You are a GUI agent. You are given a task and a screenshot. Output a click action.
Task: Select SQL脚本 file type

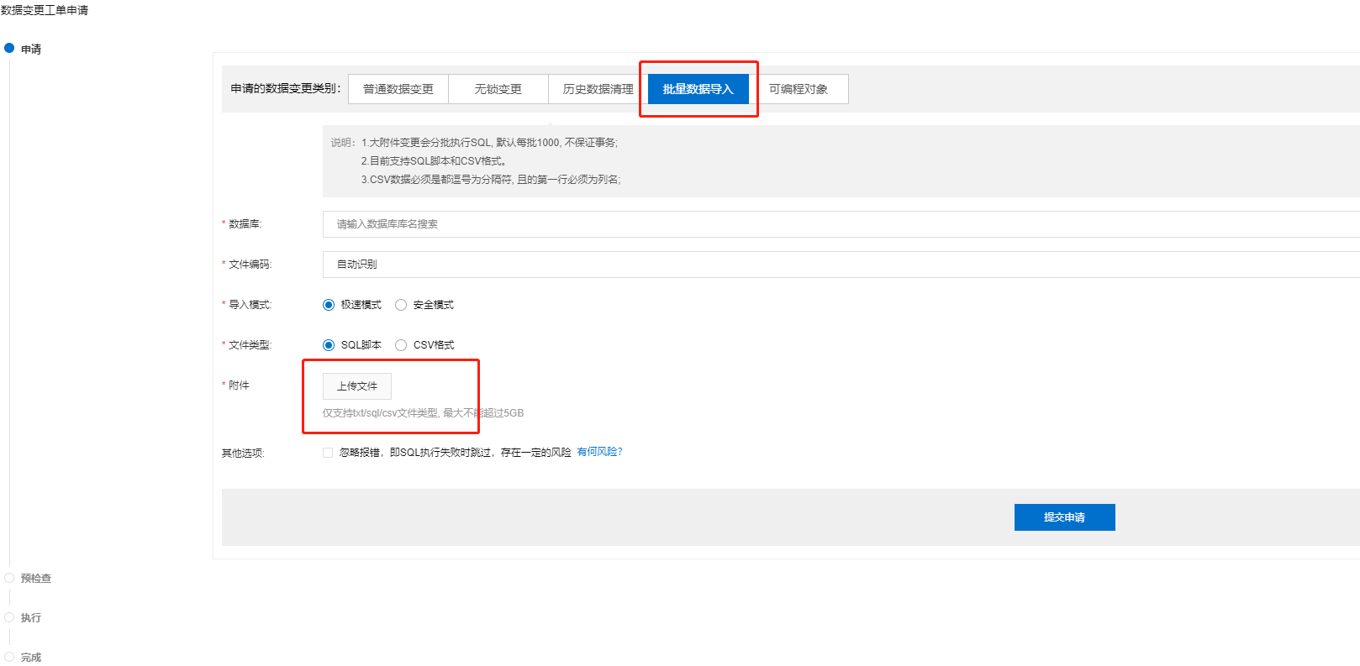(x=329, y=345)
